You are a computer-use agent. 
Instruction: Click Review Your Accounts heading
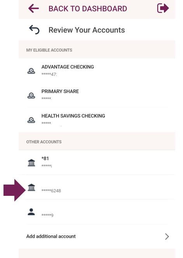pos(87,30)
